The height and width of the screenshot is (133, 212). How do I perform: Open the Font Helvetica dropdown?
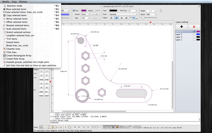(123, 14)
